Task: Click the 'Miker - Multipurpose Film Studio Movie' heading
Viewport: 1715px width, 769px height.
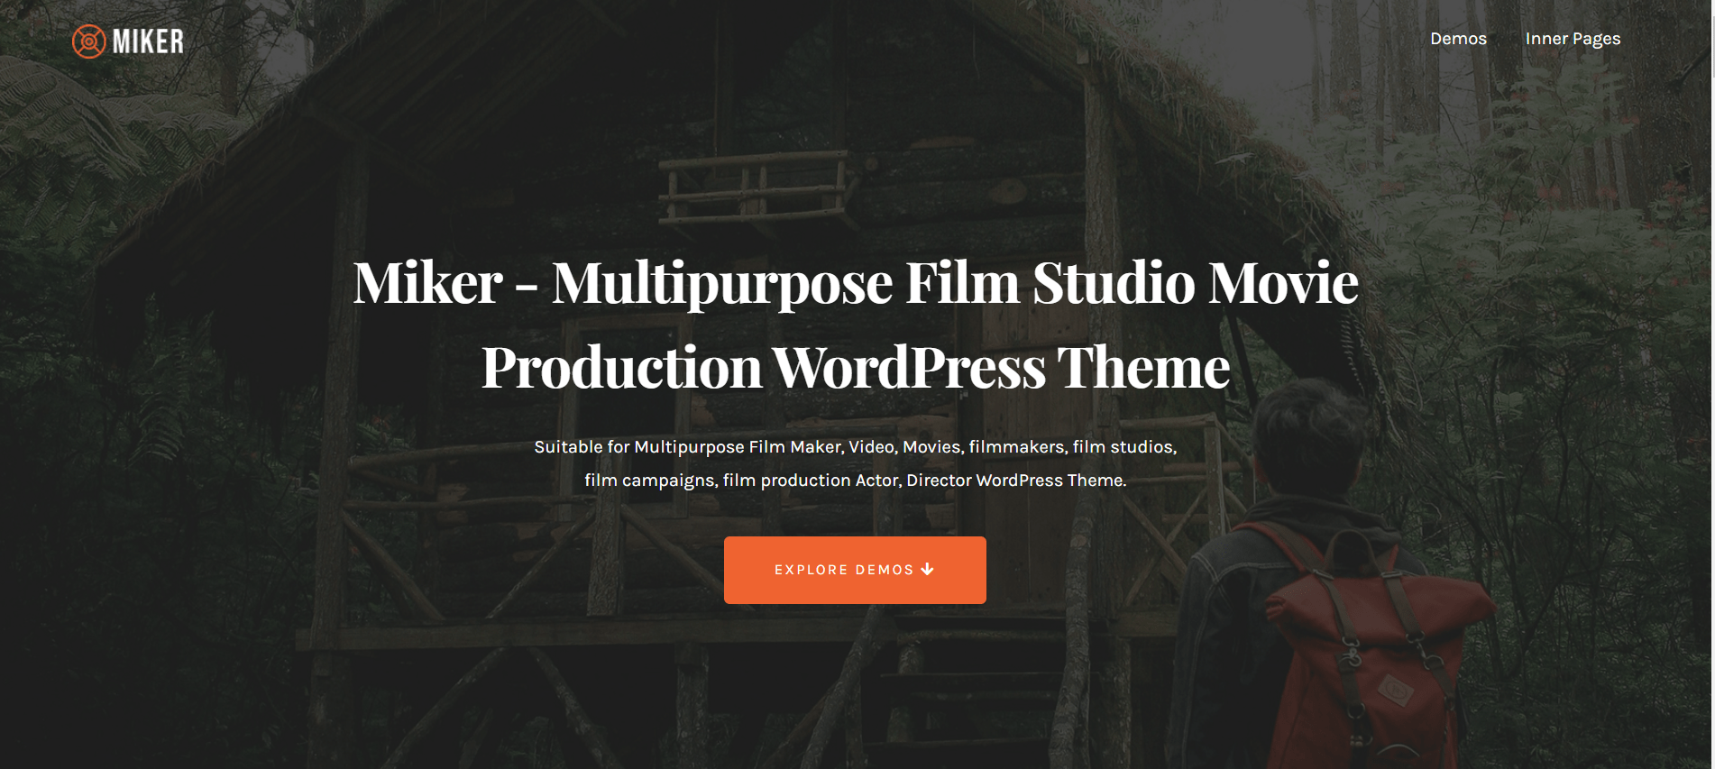Action: 855,282
